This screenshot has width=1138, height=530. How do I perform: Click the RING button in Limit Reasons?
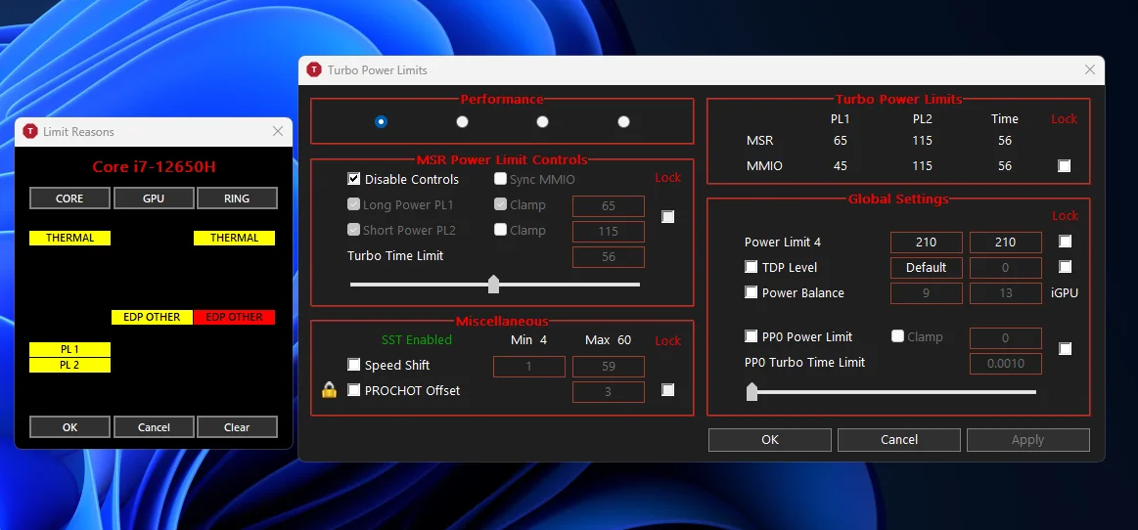pyautogui.click(x=238, y=198)
